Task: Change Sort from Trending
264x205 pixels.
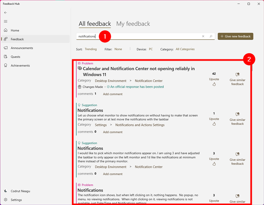Action: [91, 49]
